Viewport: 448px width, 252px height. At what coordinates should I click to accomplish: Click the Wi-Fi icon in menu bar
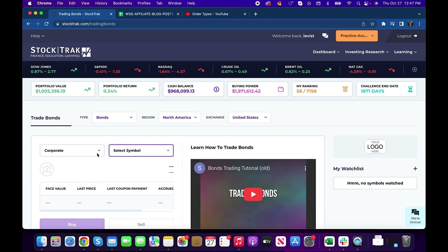pyautogui.click(x=349, y=3)
